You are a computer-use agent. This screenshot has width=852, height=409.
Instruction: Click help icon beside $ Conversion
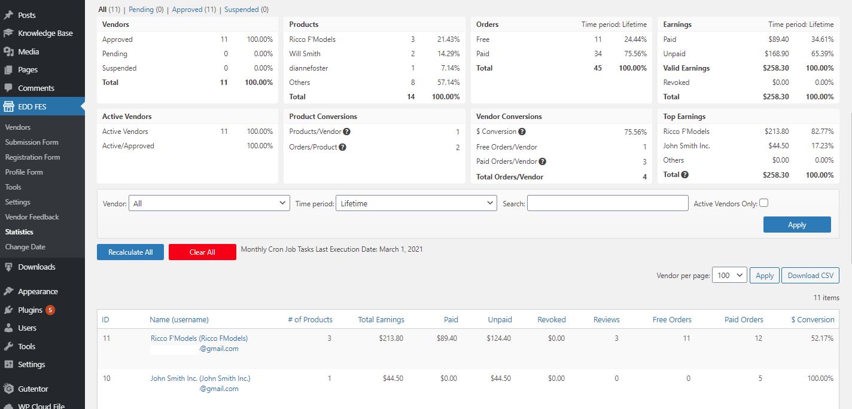click(x=522, y=132)
